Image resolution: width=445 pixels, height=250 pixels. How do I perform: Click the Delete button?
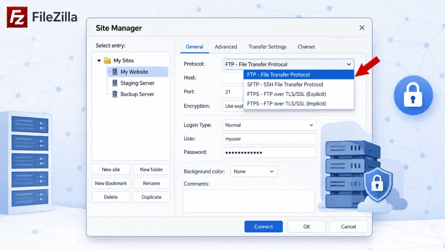(111, 197)
